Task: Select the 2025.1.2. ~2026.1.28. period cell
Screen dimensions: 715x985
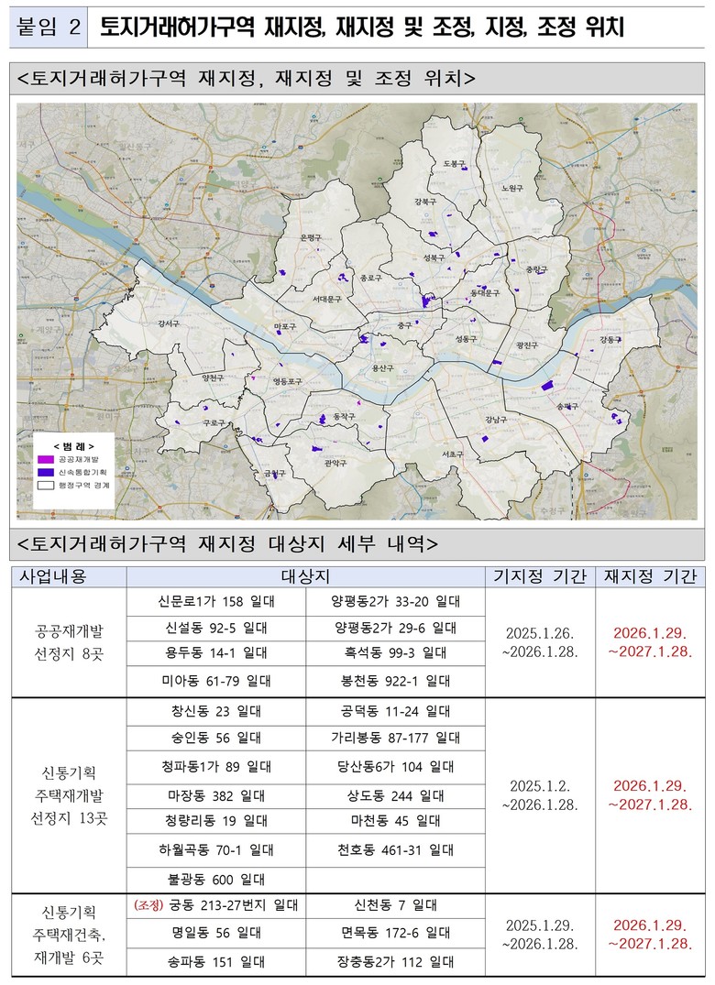Action: point(539,794)
